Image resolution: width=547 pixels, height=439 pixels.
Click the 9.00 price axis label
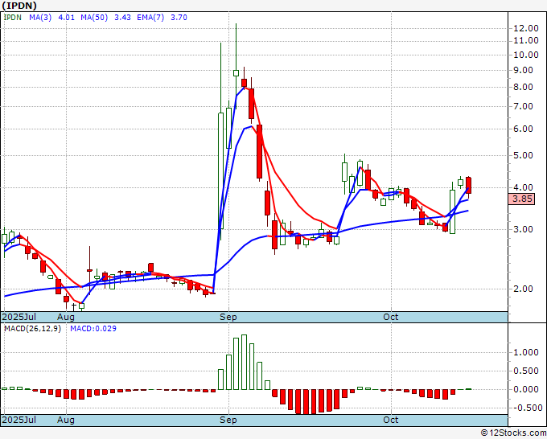pyautogui.click(x=524, y=71)
